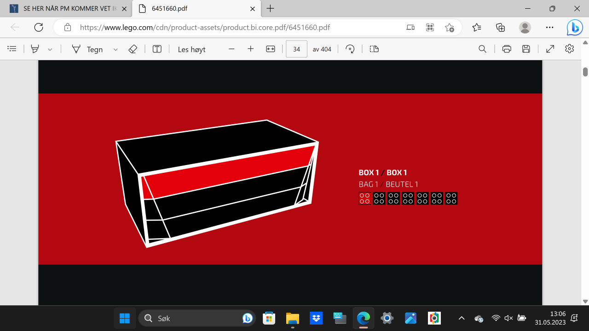Open Bing Chat sidebar button

575,28
